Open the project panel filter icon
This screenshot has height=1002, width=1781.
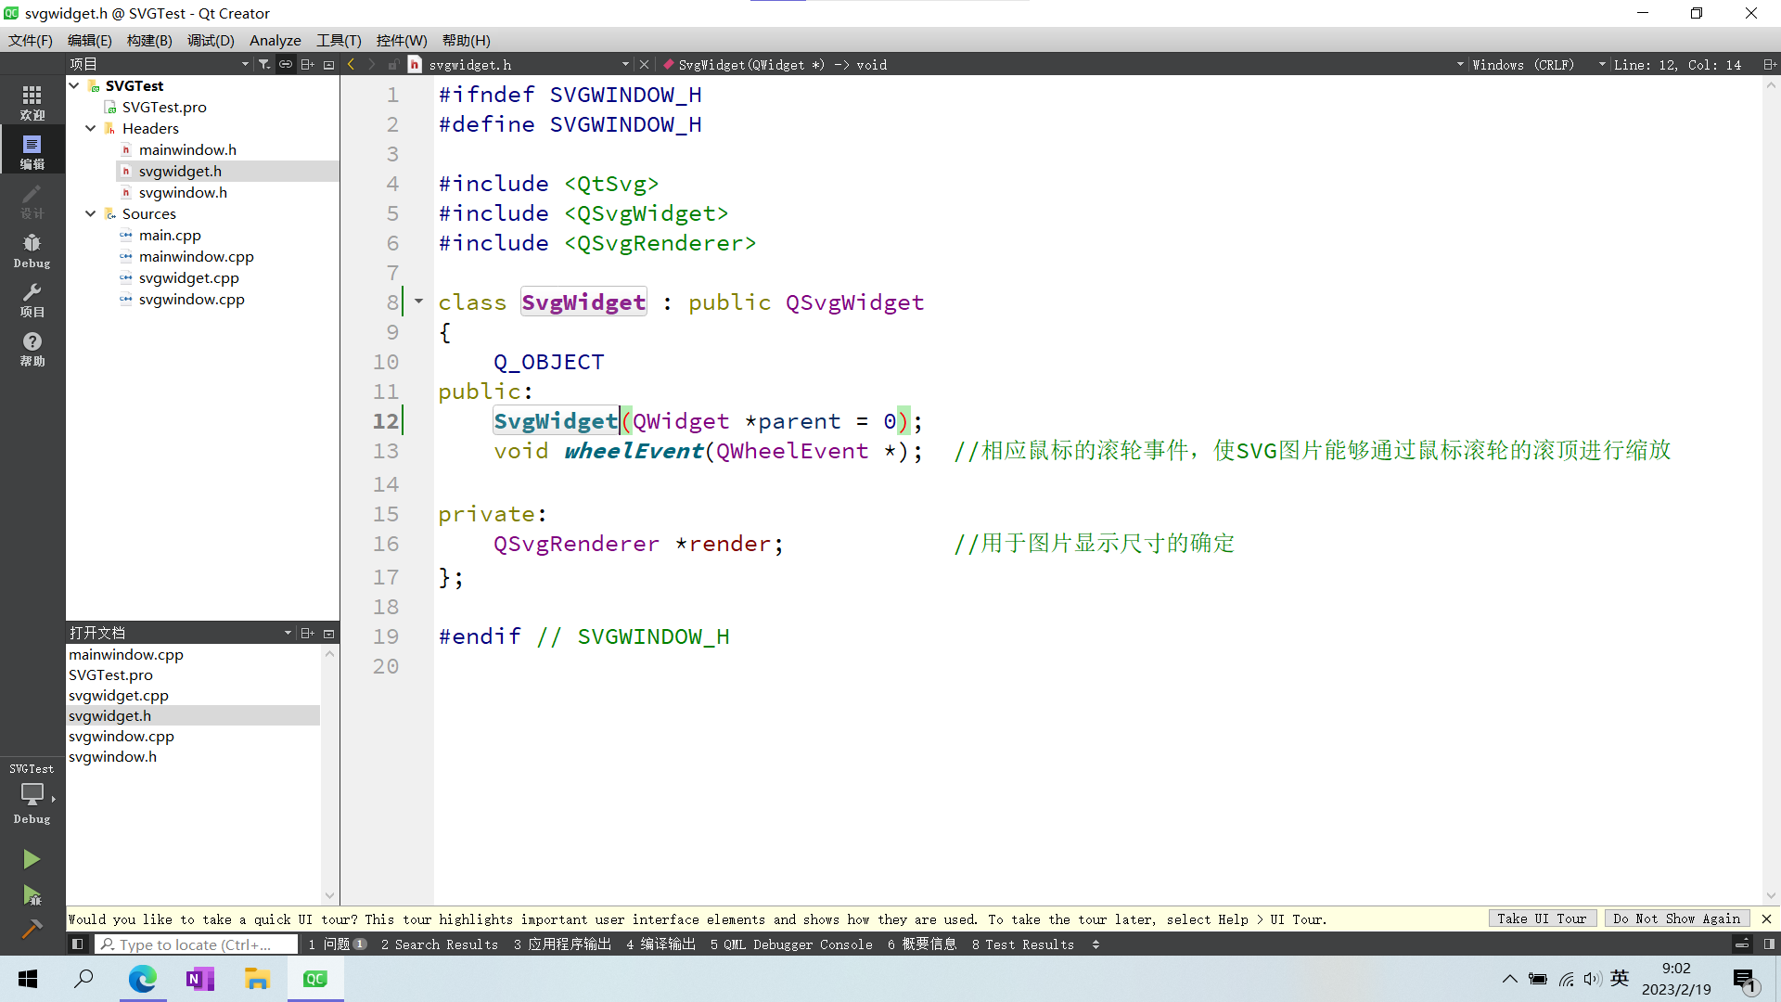(263, 64)
